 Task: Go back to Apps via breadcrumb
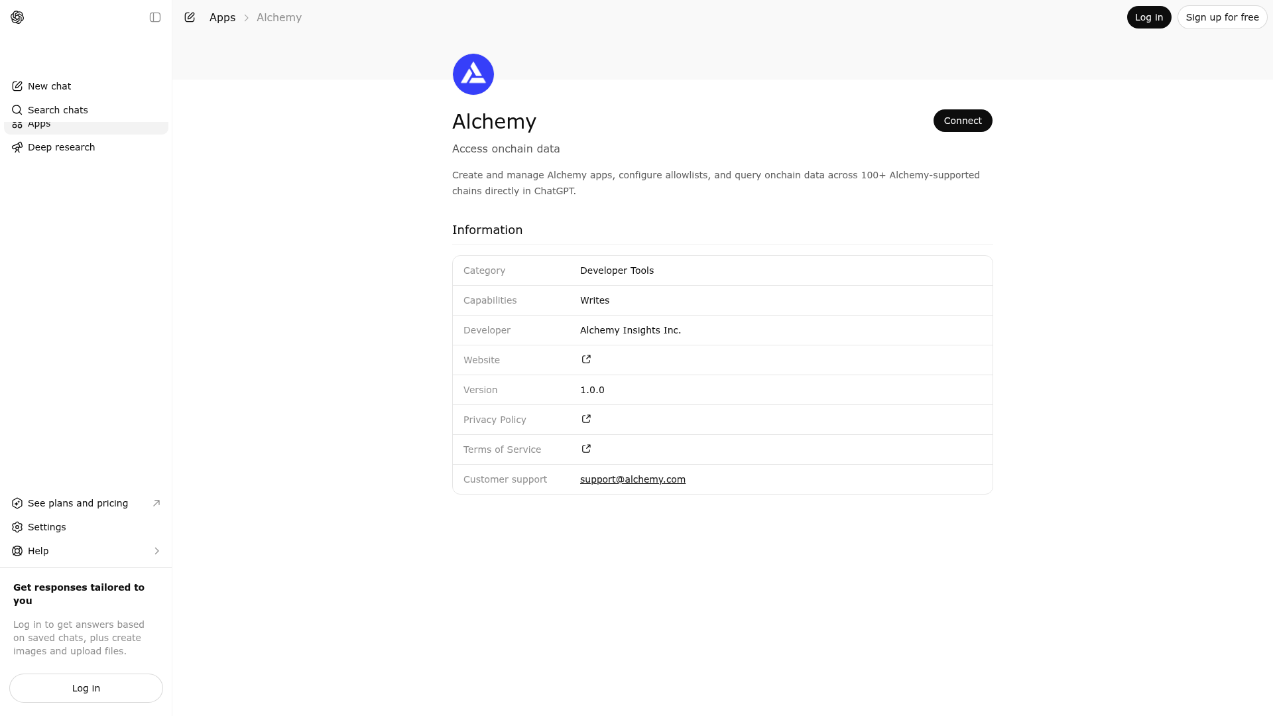222,17
